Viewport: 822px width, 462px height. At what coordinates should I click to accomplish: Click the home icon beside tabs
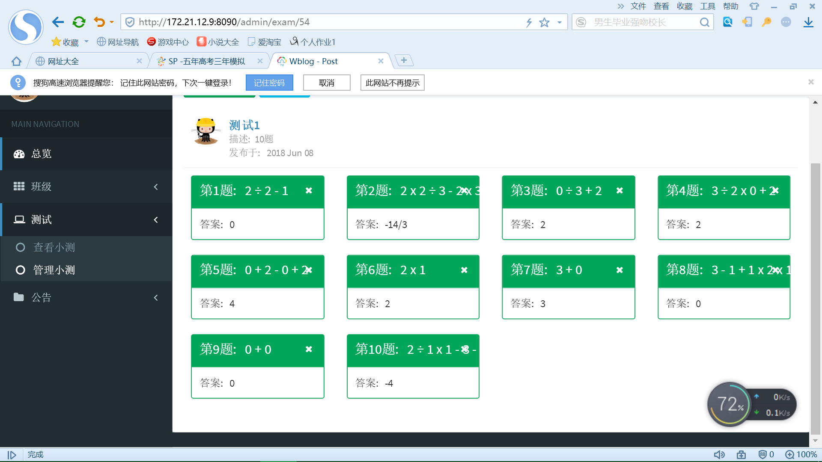[16, 61]
